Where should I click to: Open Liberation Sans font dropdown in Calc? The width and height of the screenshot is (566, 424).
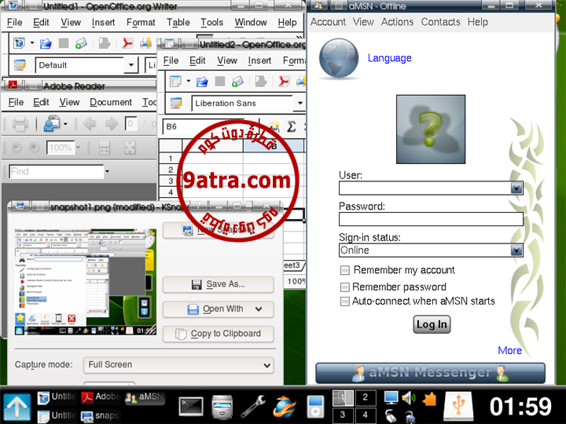(300, 103)
